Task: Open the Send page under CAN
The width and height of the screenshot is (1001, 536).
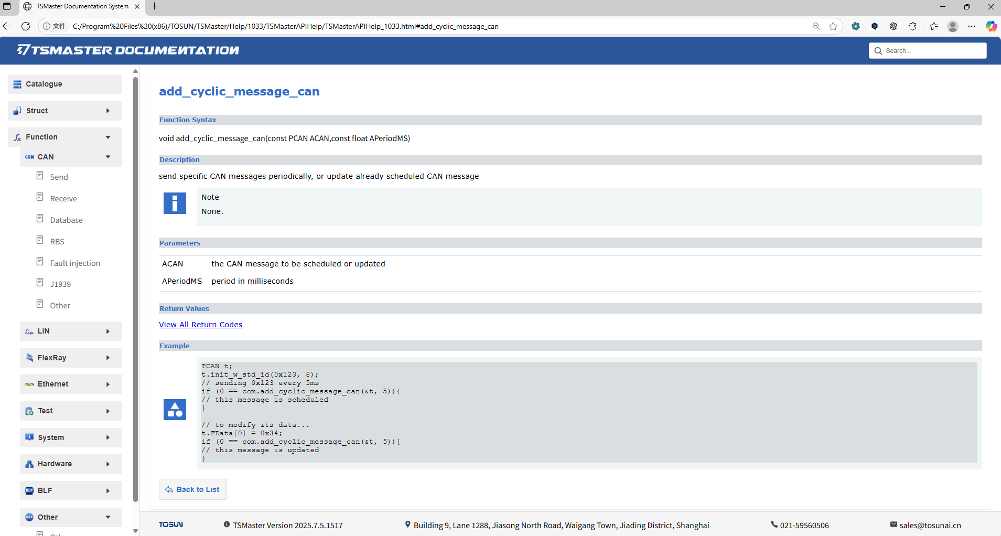Action: 59,177
